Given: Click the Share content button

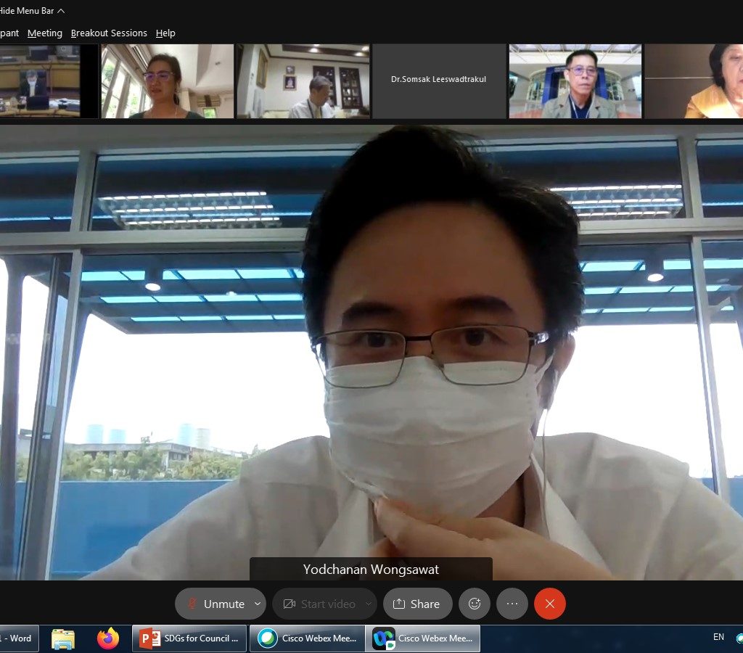Looking at the screenshot, I should [x=417, y=604].
